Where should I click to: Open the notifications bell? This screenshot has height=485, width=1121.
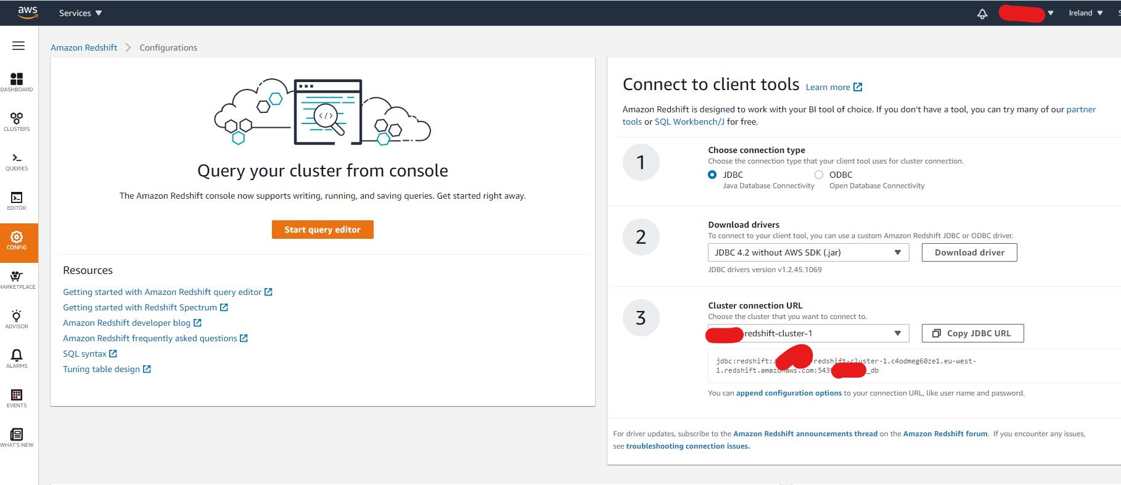(982, 13)
